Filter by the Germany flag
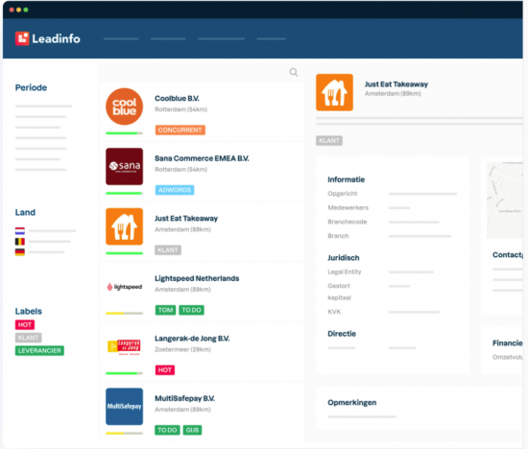Screen dimensions: 528x449 point(20,251)
